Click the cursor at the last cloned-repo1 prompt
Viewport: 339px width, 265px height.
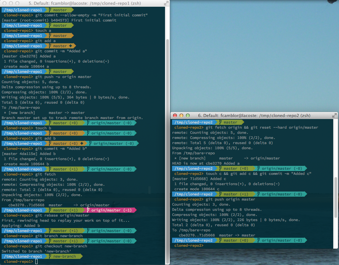[x=36, y=261]
